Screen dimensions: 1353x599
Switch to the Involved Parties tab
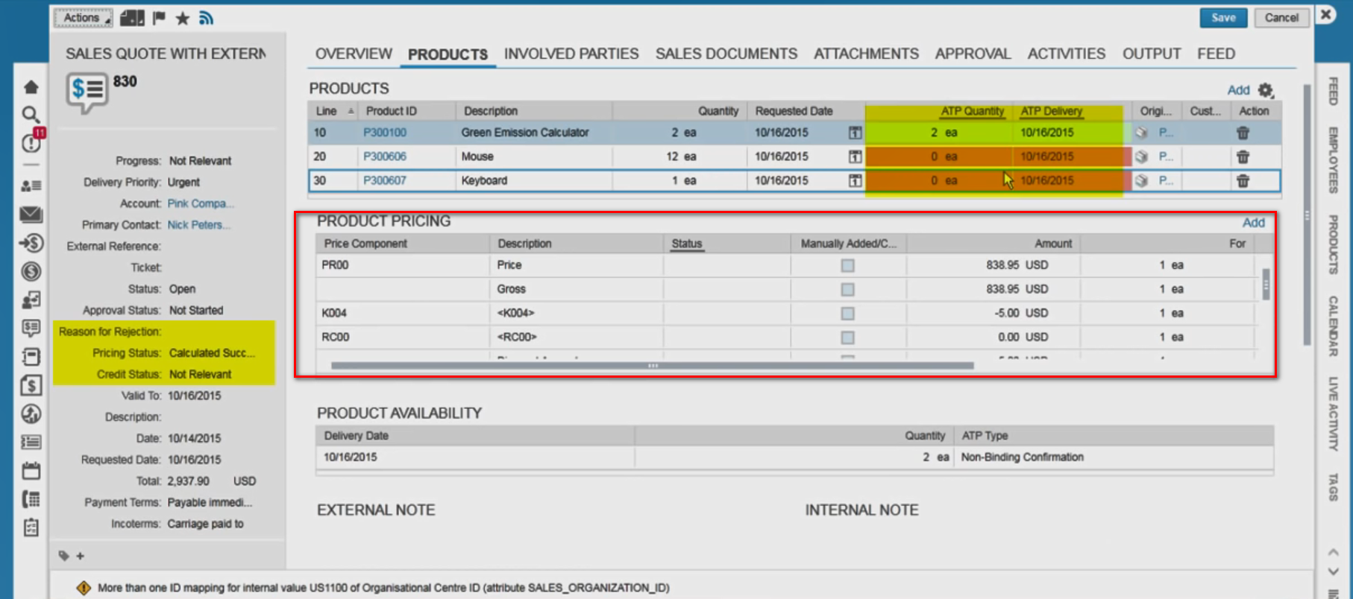click(x=571, y=54)
